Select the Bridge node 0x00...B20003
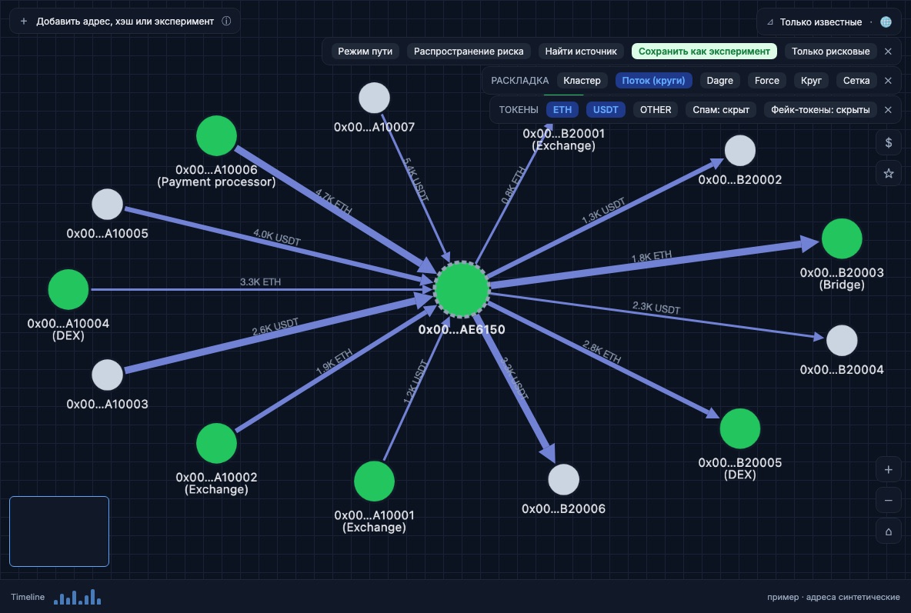The height and width of the screenshot is (613, 911). pos(841,238)
